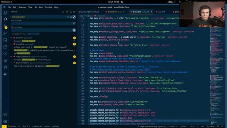Open the Selection menu

[x=22, y=7]
